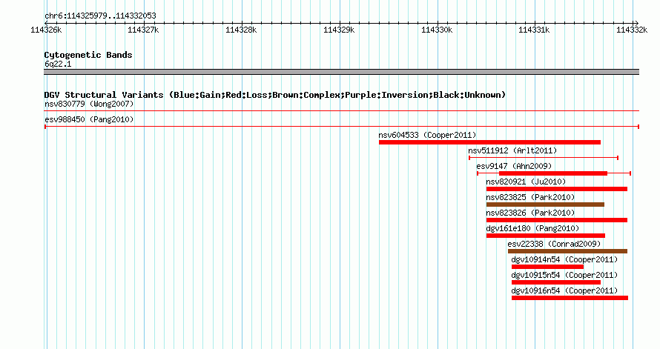The image size is (660, 349).
Task: Click the DGV Structural Variants track title
Action: pos(274,95)
